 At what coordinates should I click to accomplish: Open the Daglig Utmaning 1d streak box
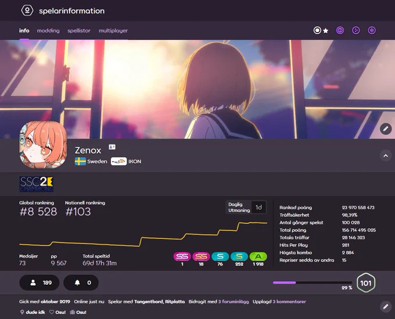[x=246, y=207]
